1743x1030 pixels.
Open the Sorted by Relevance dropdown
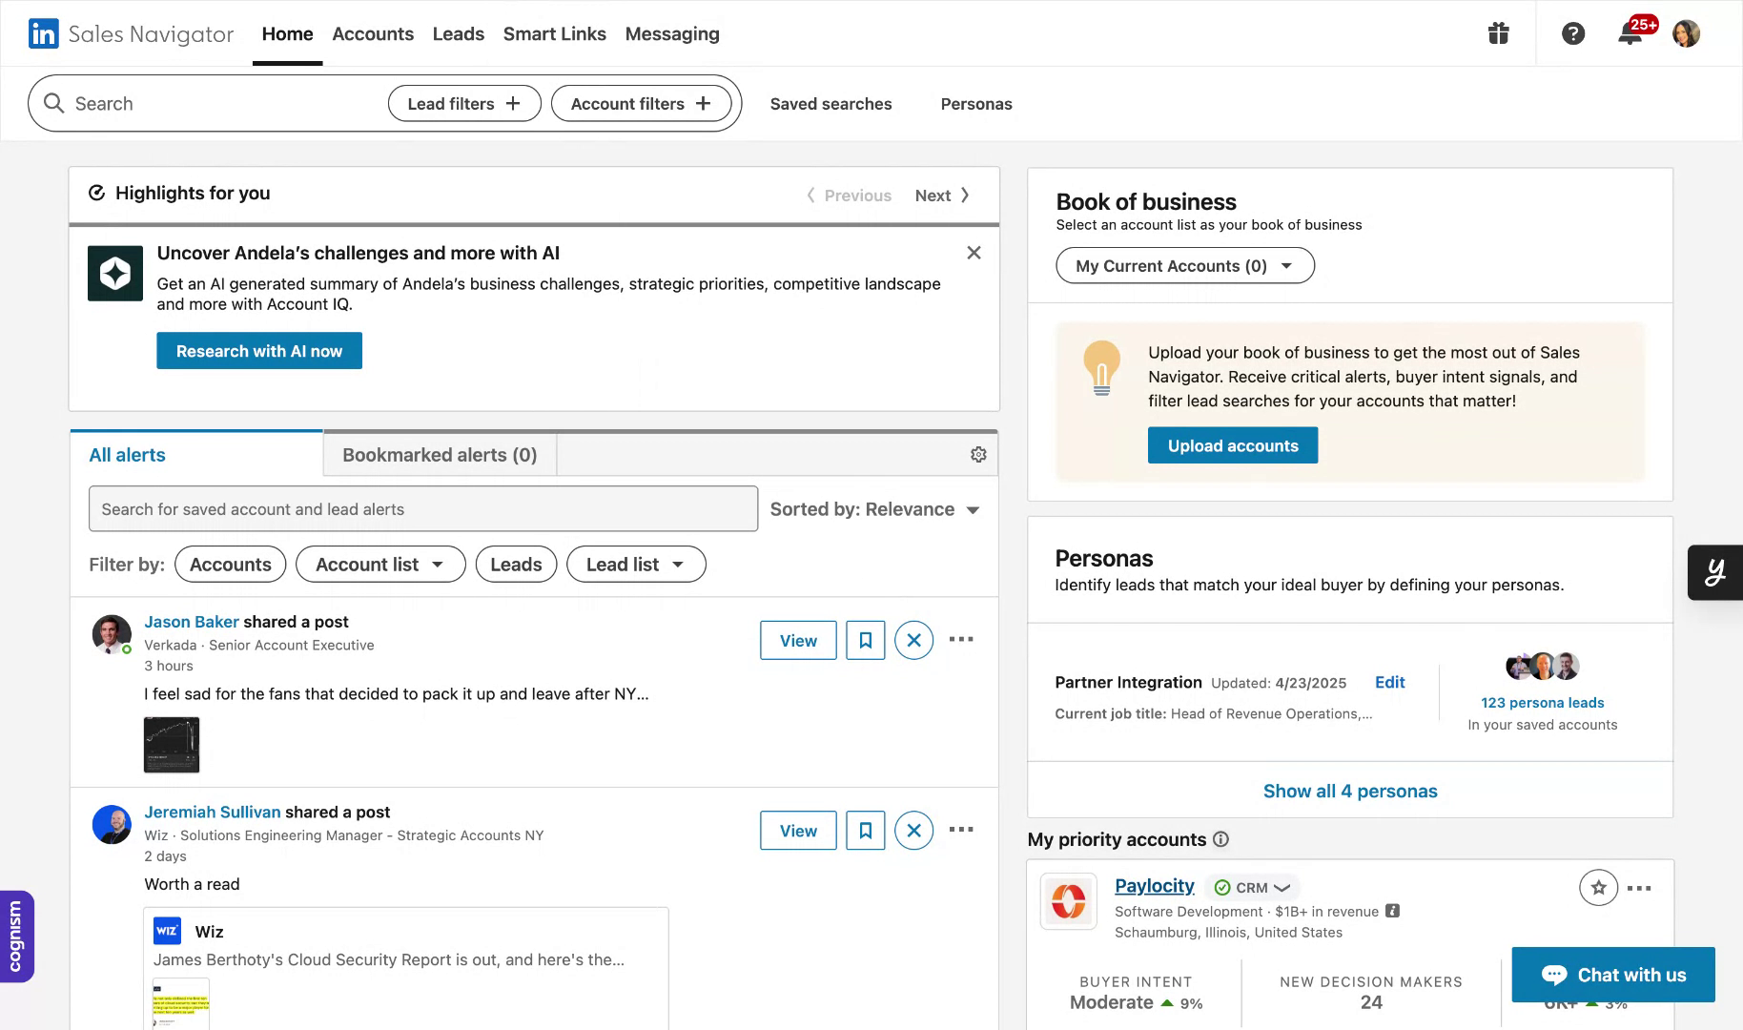point(874,509)
